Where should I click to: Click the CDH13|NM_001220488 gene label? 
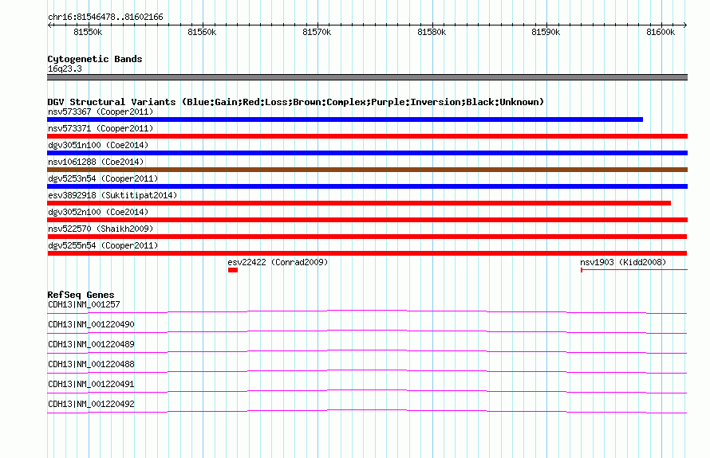pyautogui.click(x=91, y=364)
